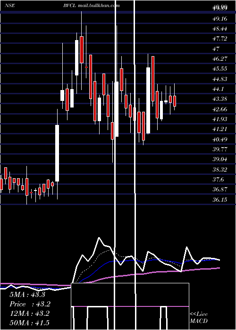Click the 46.27 price axis label

coord(220,58)
